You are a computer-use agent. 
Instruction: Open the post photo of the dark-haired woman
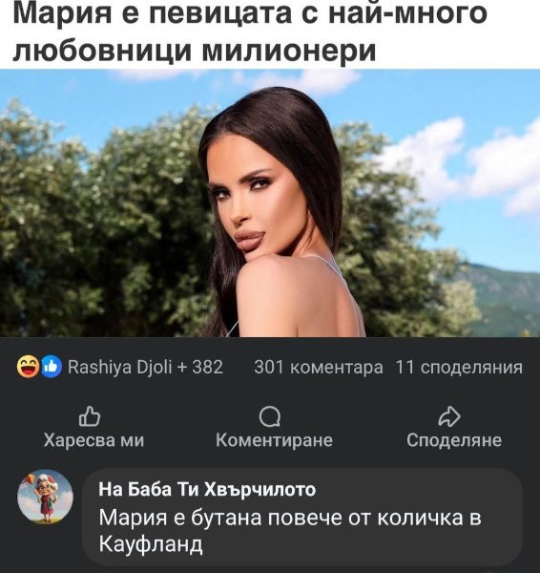270,203
